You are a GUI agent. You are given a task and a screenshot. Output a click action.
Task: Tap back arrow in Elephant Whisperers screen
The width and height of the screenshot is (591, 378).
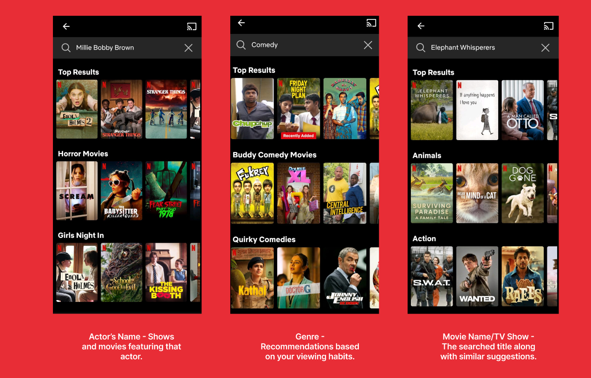click(421, 26)
